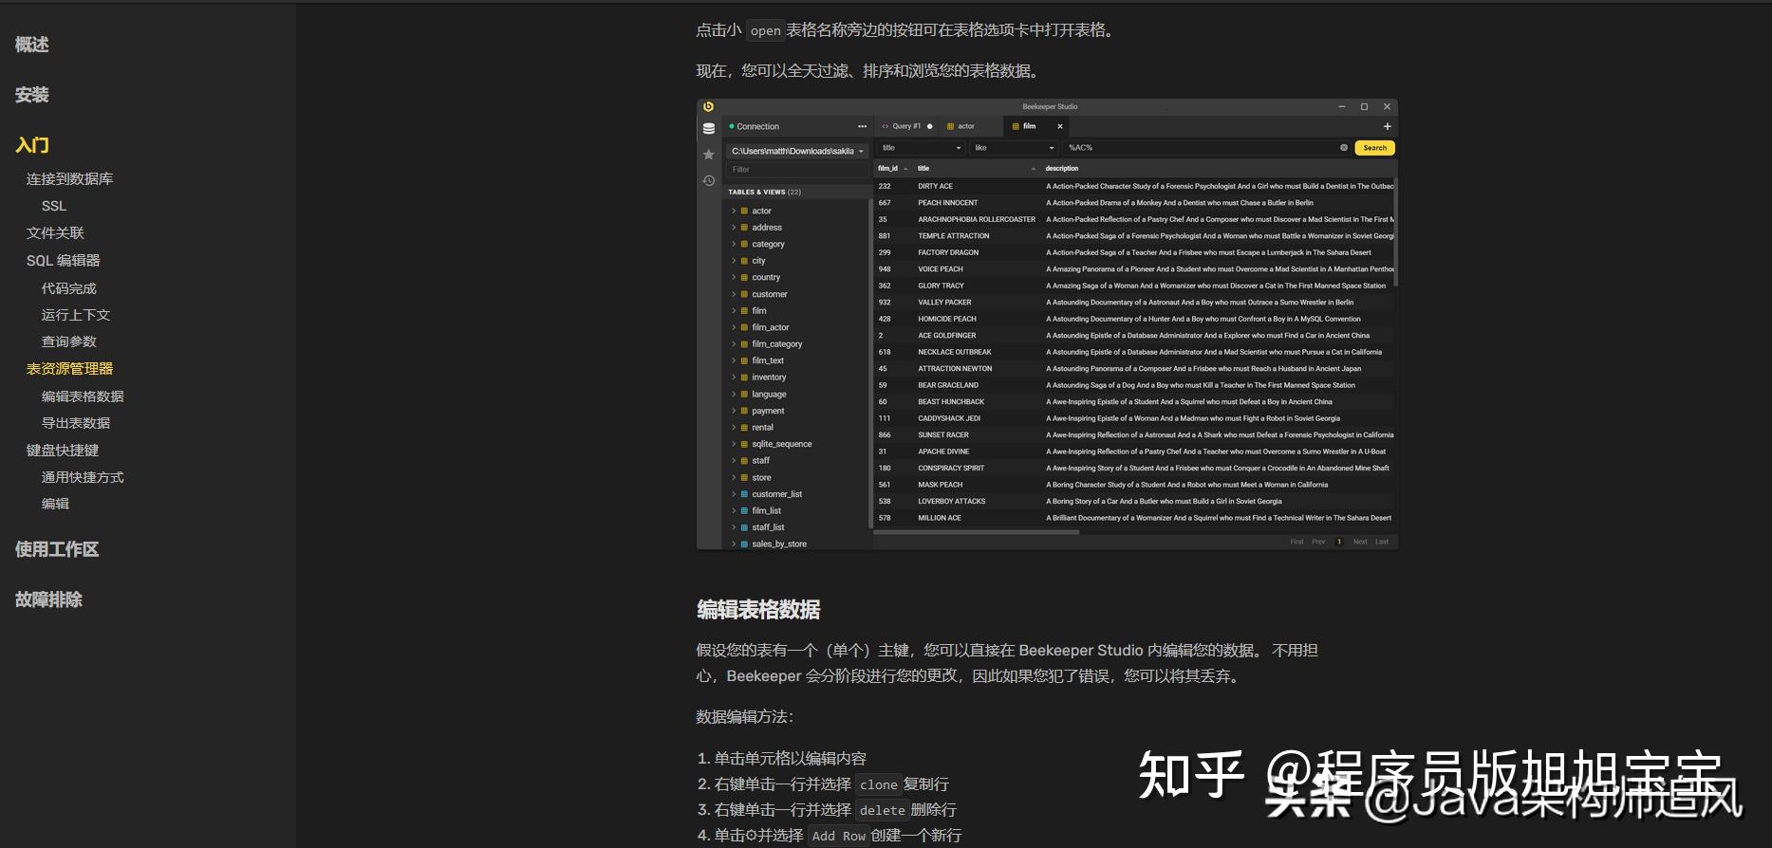Open the 使用工作区 sidebar section
Screen dimensions: 1772x848
(x=57, y=549)
